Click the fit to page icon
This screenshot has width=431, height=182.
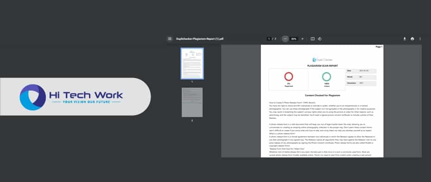(x=312, y=39)
